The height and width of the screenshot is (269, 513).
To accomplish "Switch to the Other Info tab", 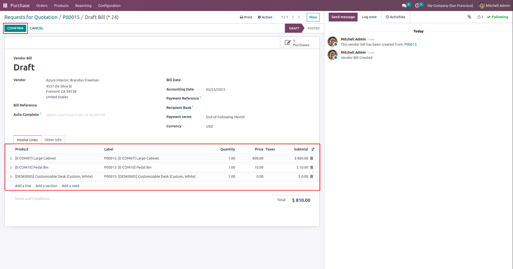I will pos(53,140).
